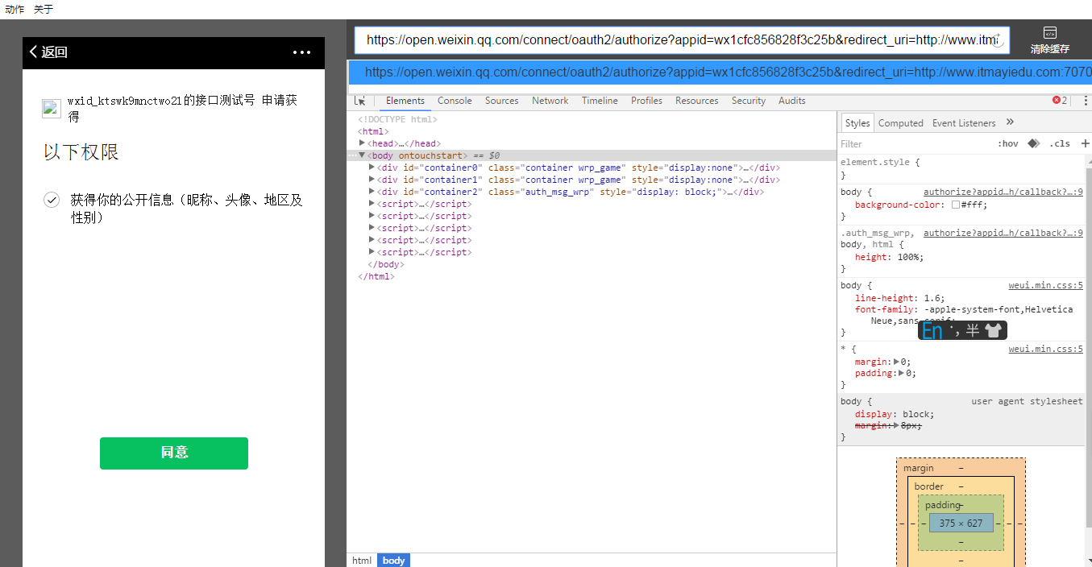The height and width of the screenshot is (567, 1092).
Task: Activate the inspect element picker icon
Action: pos(360,101)
